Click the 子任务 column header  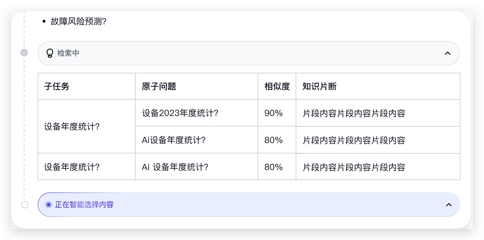[x=57, y=86]
